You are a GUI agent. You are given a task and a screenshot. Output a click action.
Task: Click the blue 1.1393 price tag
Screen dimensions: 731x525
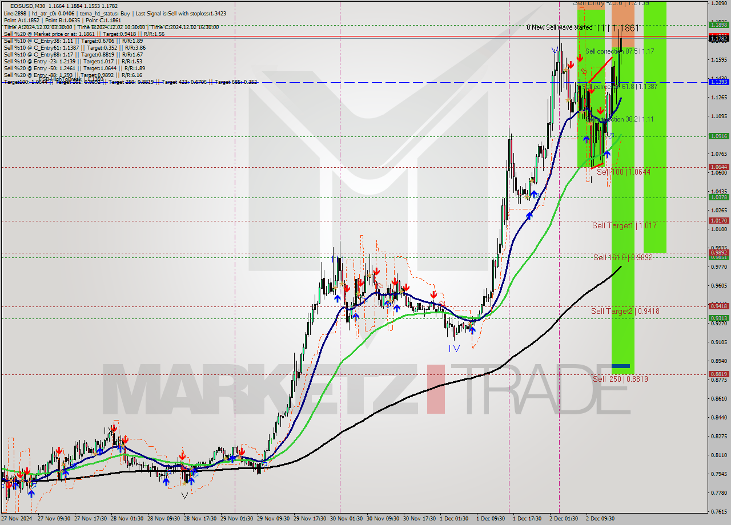[718, 82]
